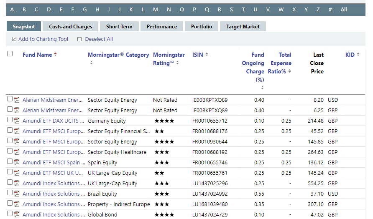This screenshot has width=373, height=219.
Task: Show All funds in alphabet bar
Action: pos(343,10)
